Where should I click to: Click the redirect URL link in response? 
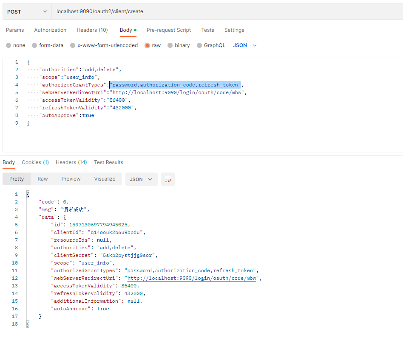pyautogui.click(x=192, y=278)
